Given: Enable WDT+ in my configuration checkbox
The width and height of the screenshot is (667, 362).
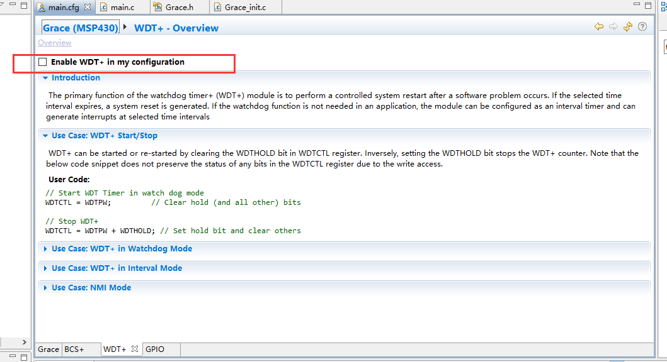Looking at the screenshot, I should pyautogui.click(x=43, y=62).
